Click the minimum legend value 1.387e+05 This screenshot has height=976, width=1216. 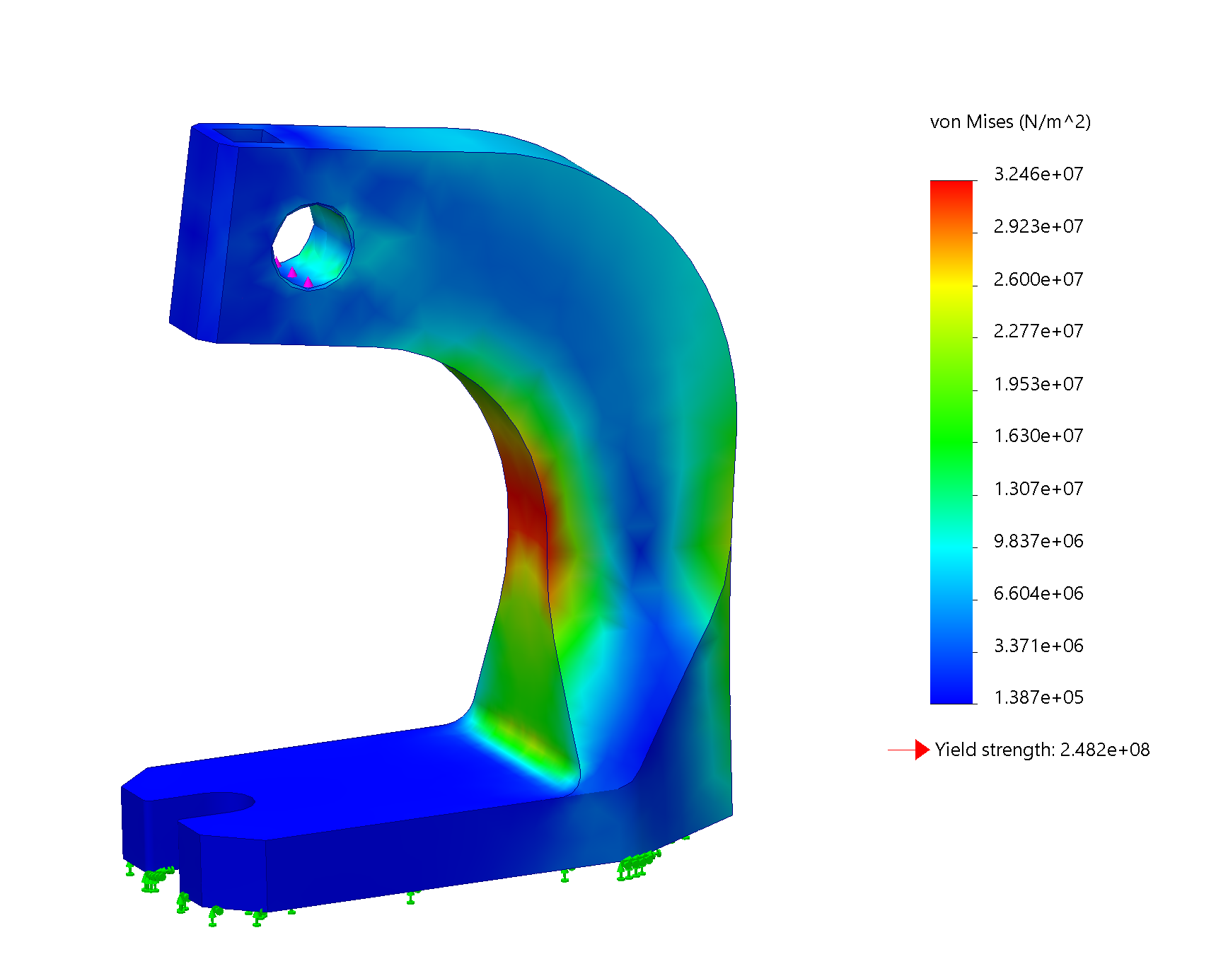click(x=1038, y=697)
